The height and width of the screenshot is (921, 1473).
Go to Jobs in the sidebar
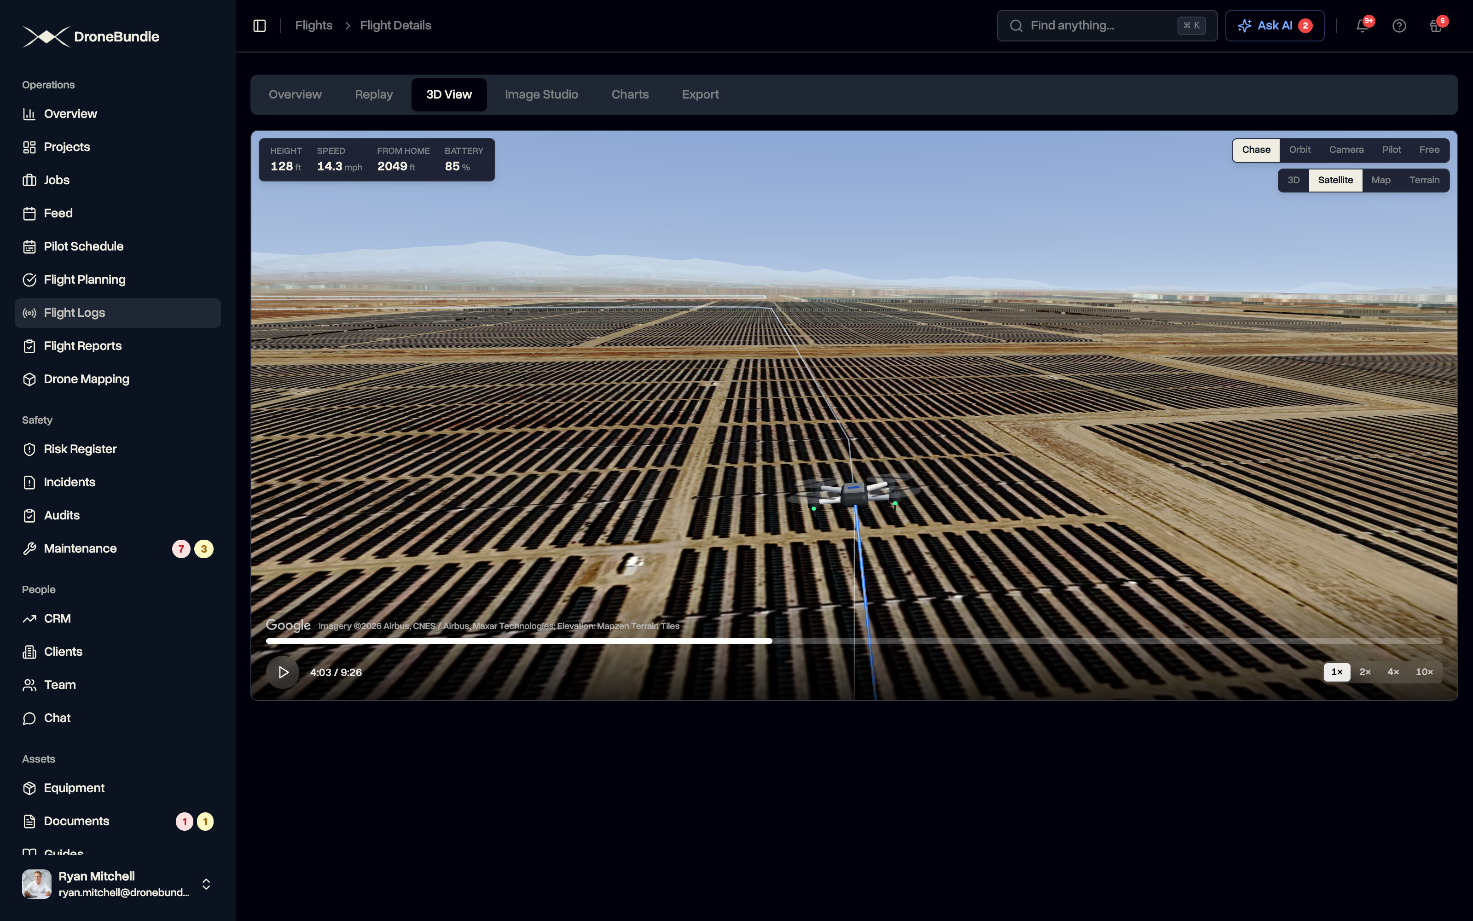point(117,181)
